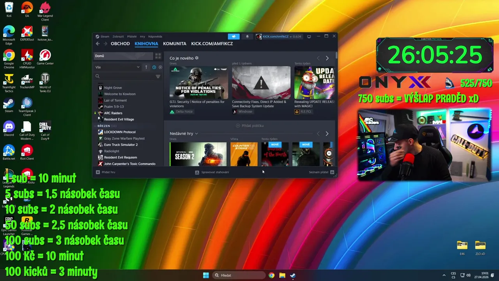Click Přidat poličku button
The image size is (499, 281).
point(250,126)
